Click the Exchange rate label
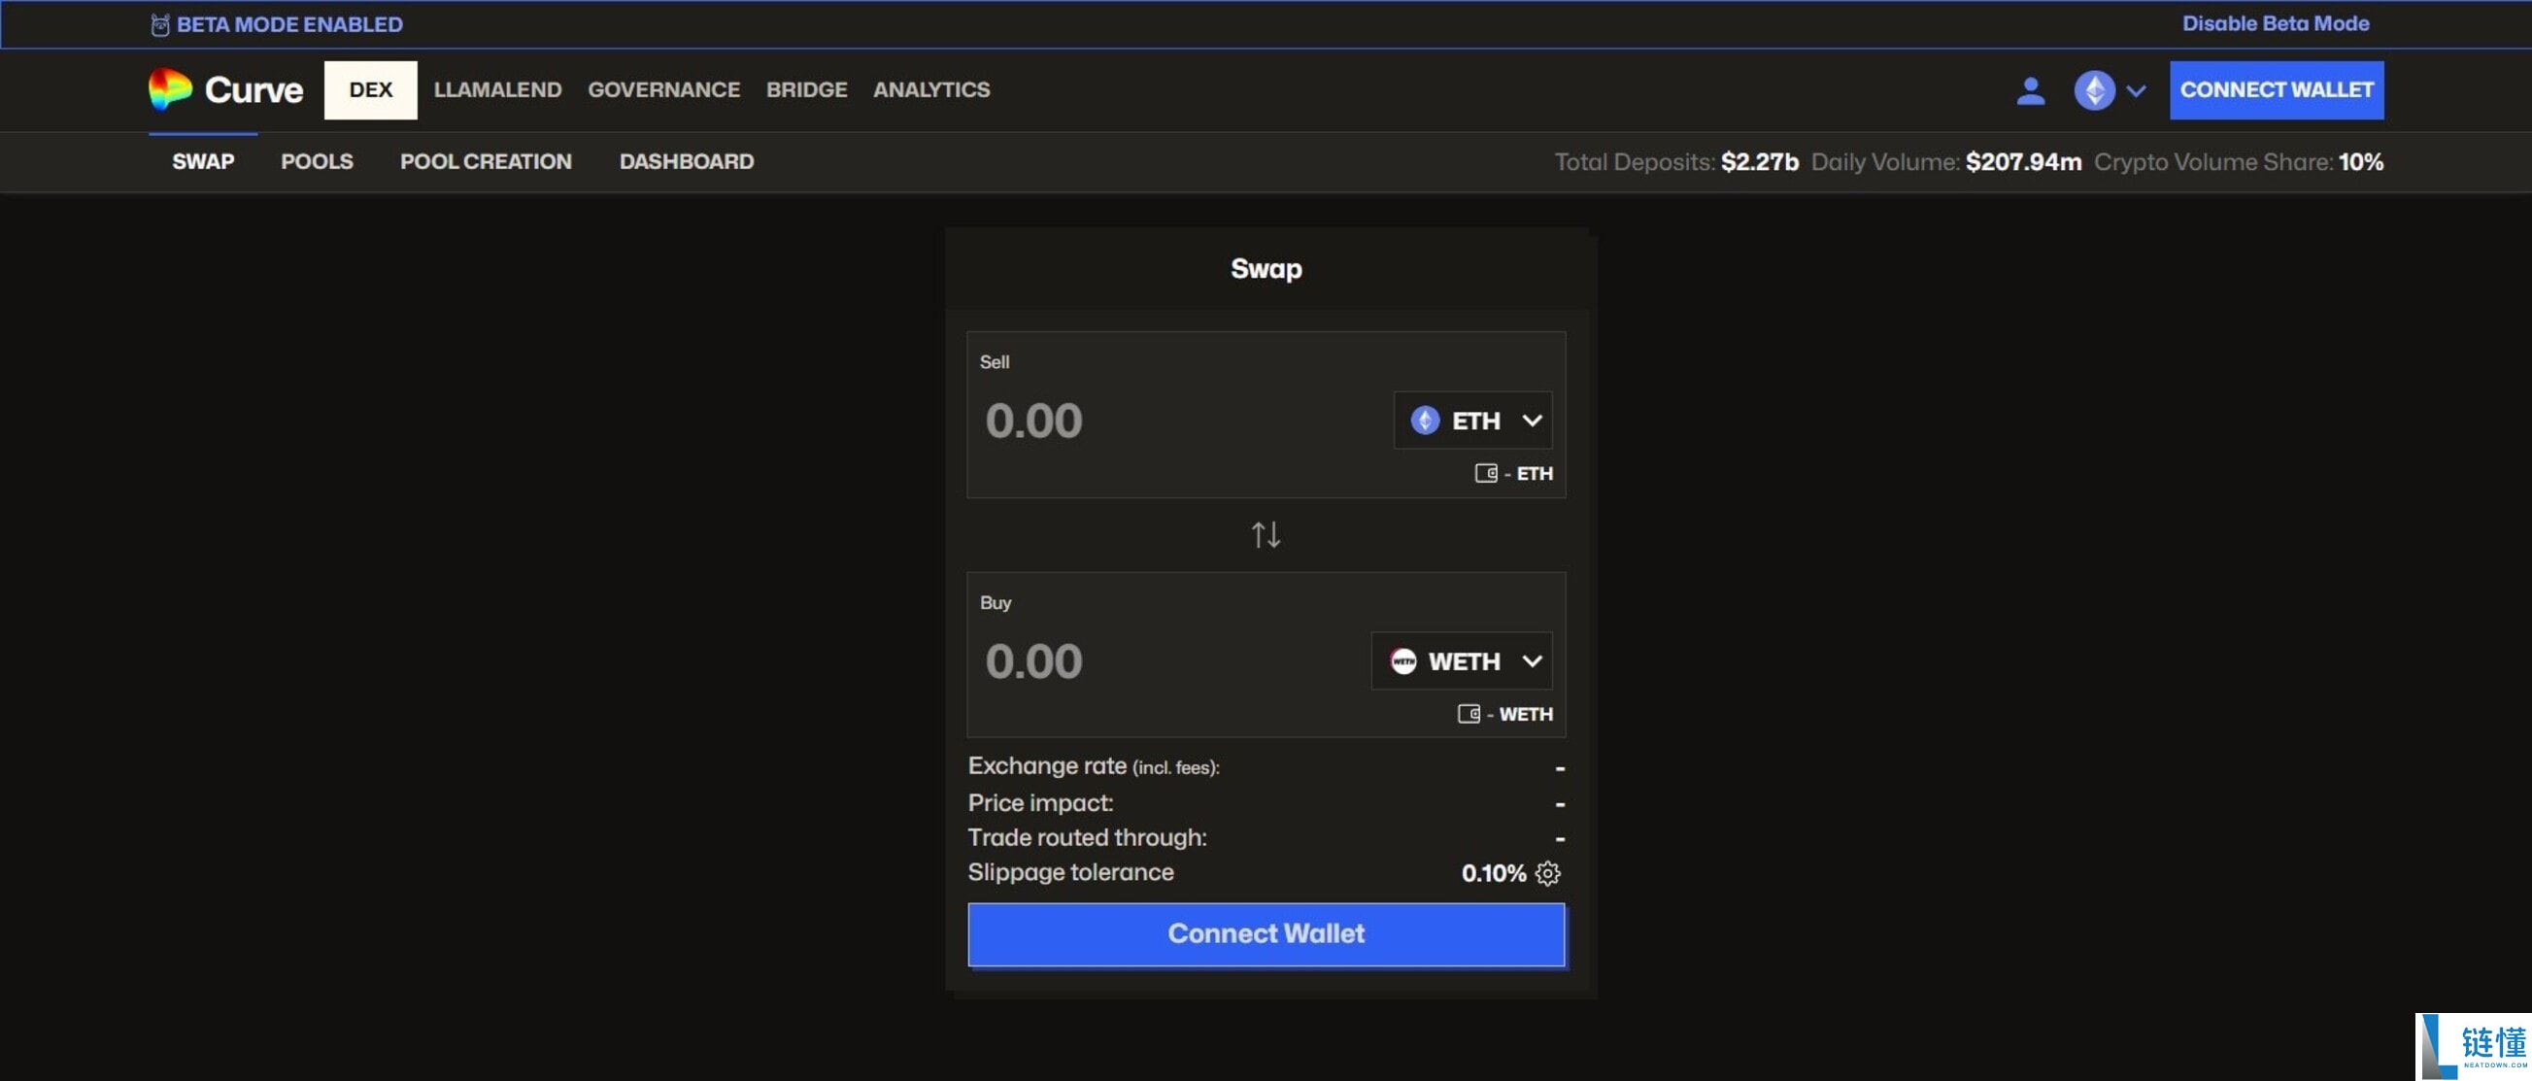Viewport: 2532px width, 1081px height. [x=1094, y=765]
